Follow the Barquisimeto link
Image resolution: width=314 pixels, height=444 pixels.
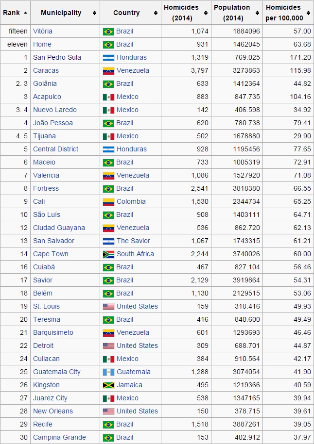[53, 332]
